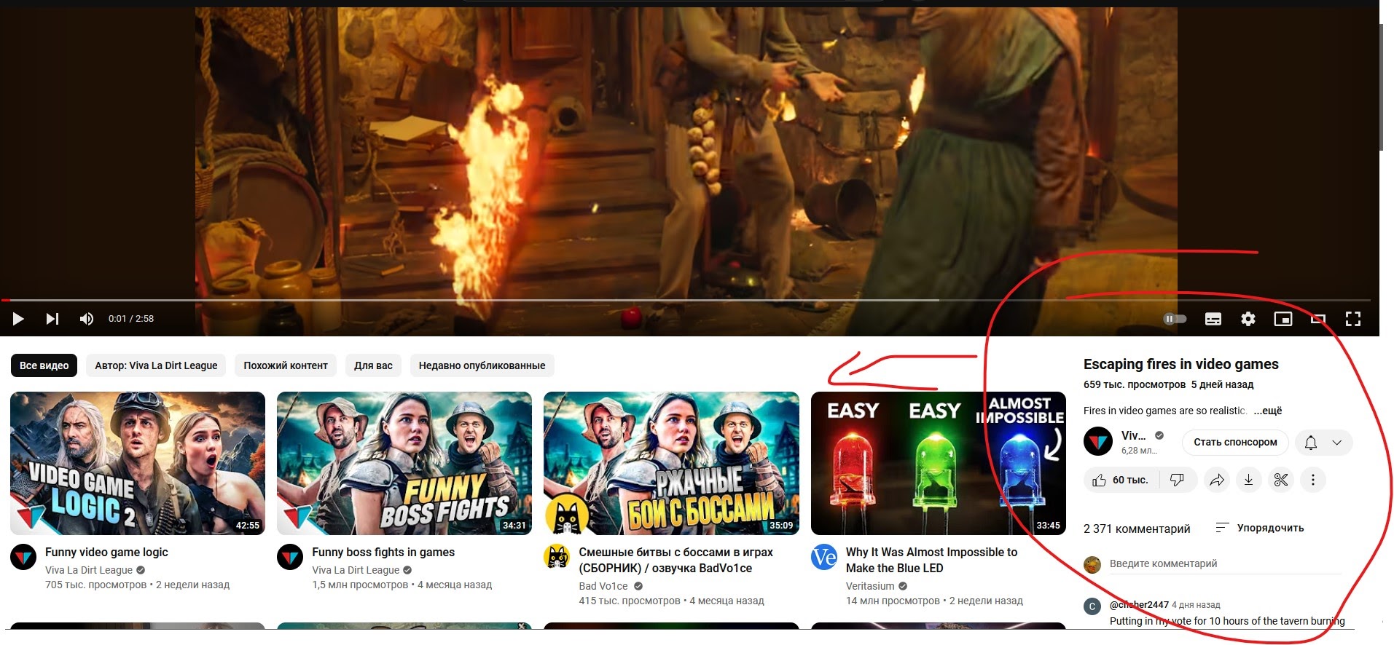
Task: Expand description with '...ещё'
Action: (x=1268, y=411)
